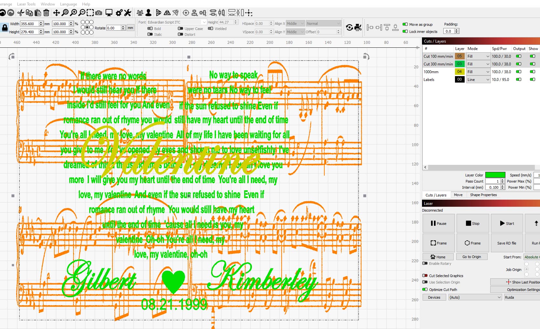Click the green Layer Color swatch

pos(495,175)
